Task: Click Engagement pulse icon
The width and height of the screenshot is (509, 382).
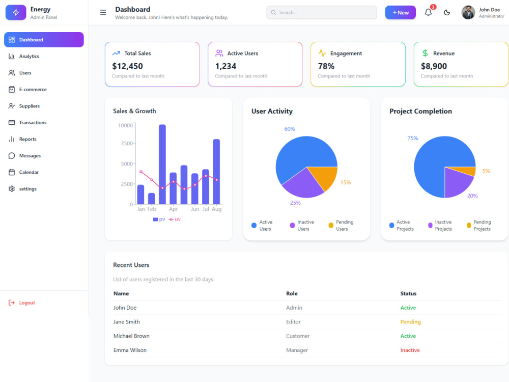Action: [x=322, y=53]
